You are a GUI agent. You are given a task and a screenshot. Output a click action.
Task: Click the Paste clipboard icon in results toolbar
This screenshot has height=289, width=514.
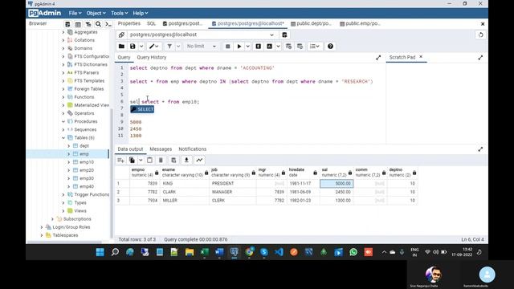(x=149, y=160)
